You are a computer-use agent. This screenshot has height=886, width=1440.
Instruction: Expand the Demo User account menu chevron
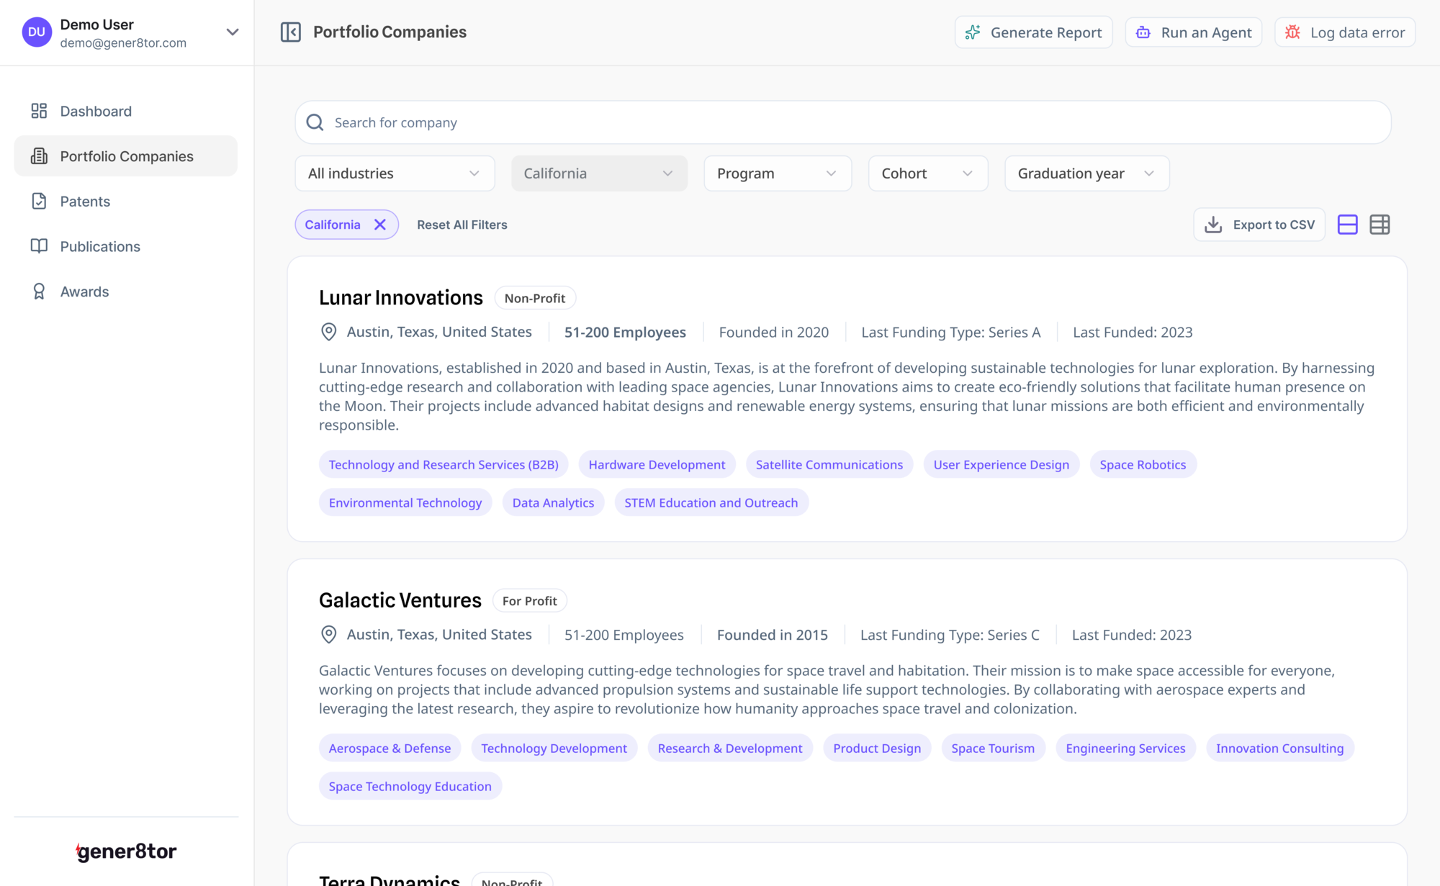[x=232, y=32]
